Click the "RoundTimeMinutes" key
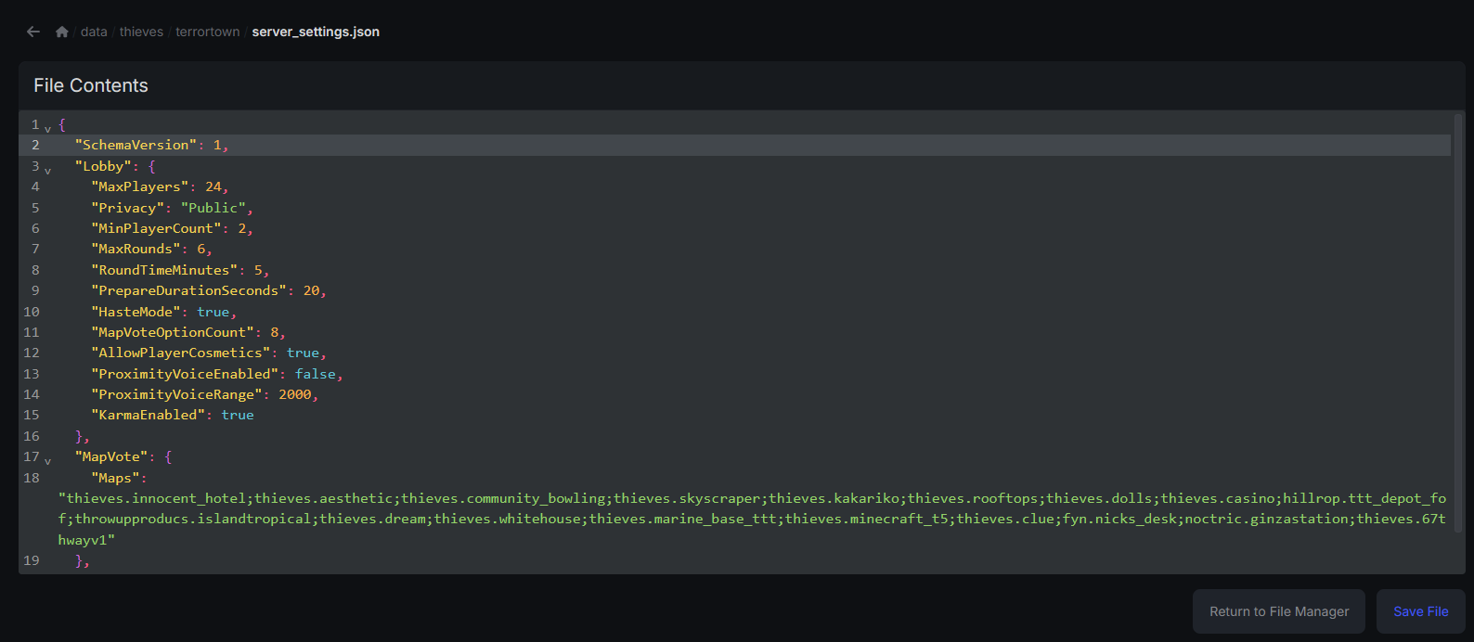 pos(164,270)
